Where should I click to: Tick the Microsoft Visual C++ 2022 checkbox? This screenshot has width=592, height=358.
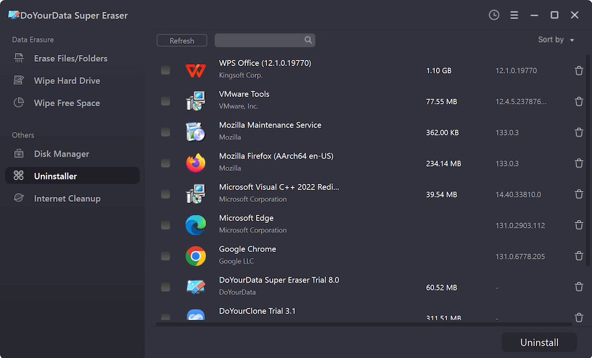165,194
